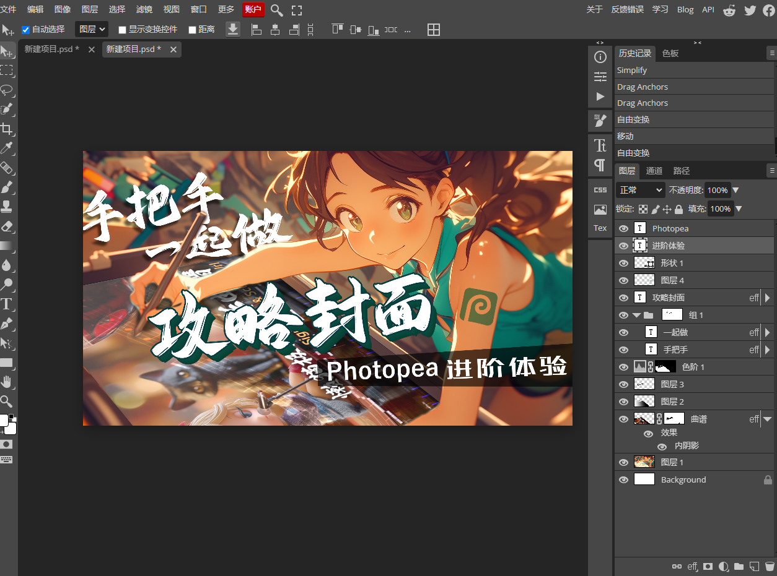Create new folder in Layers panel

[x=739, y=566]
